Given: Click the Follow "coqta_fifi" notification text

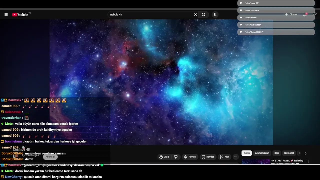Looking at the screenshot, I should tap(252, 3).
